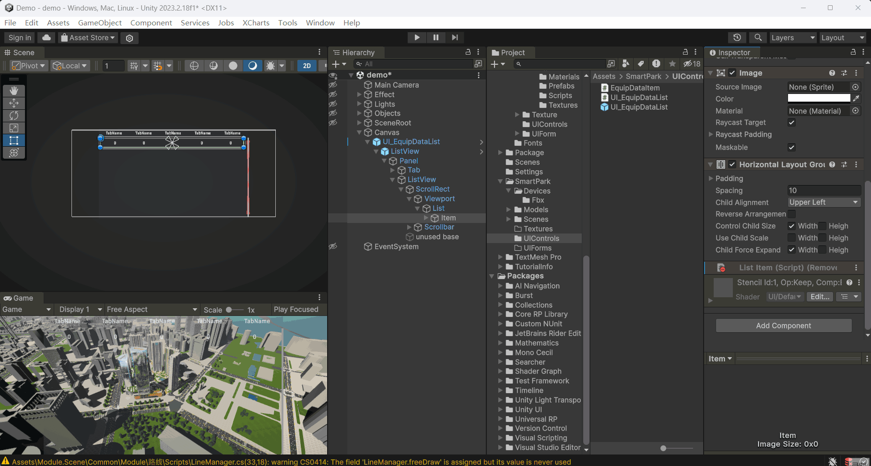This screenshot has height=466, width=871.
Task: Select the Move tool in Scene toolbar
Action: (14, 103)
